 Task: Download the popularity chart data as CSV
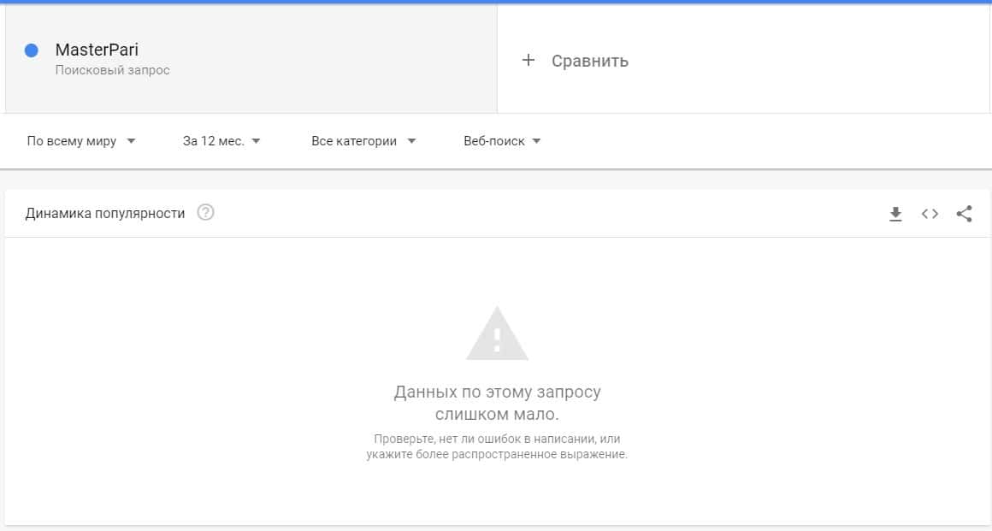[x=895, y=214]
